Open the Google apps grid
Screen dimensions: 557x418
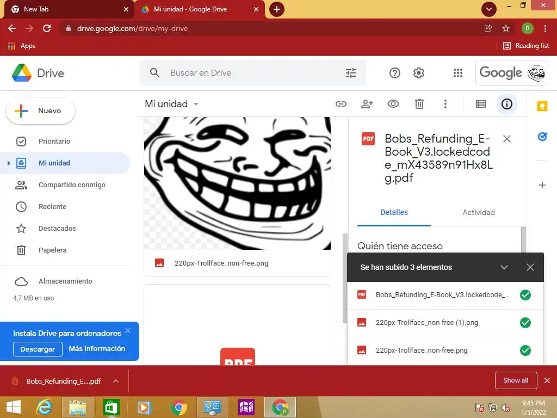click(458, 73)
